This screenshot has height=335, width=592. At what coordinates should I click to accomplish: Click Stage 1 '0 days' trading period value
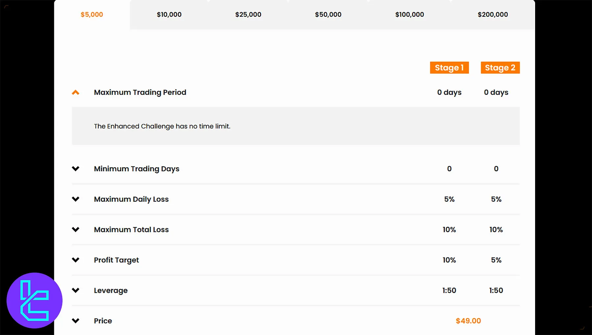[x=449, y=93]
